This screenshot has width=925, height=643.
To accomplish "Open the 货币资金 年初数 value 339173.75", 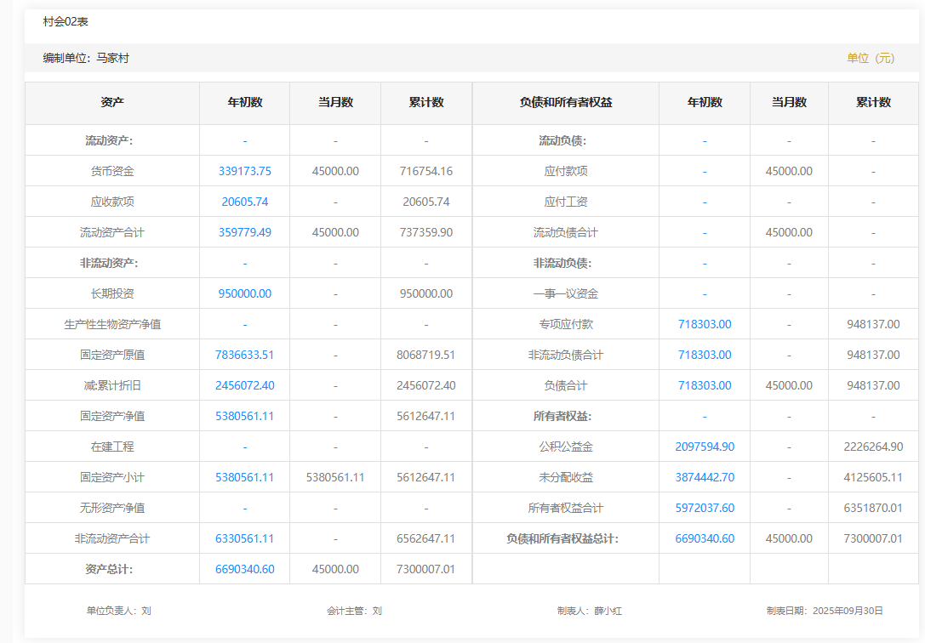I will [244, 171].
